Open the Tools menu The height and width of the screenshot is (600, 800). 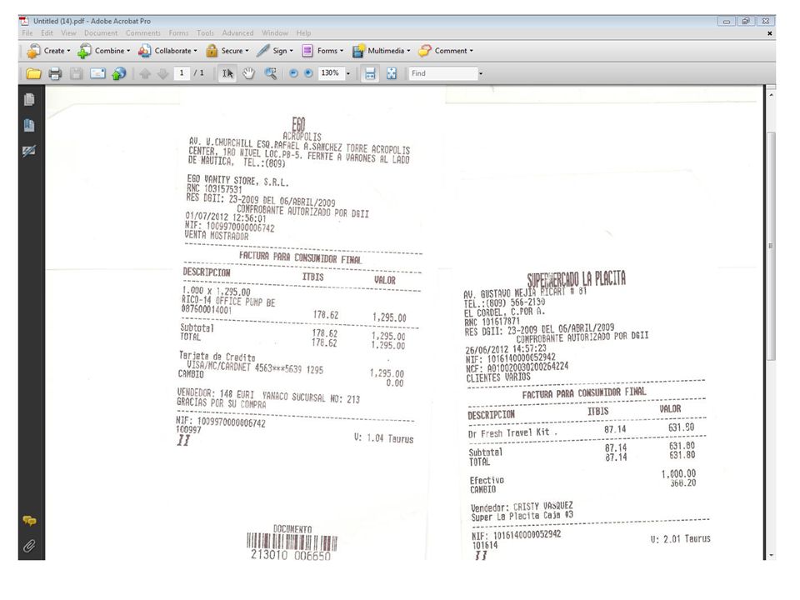click(x=206, y=33)
